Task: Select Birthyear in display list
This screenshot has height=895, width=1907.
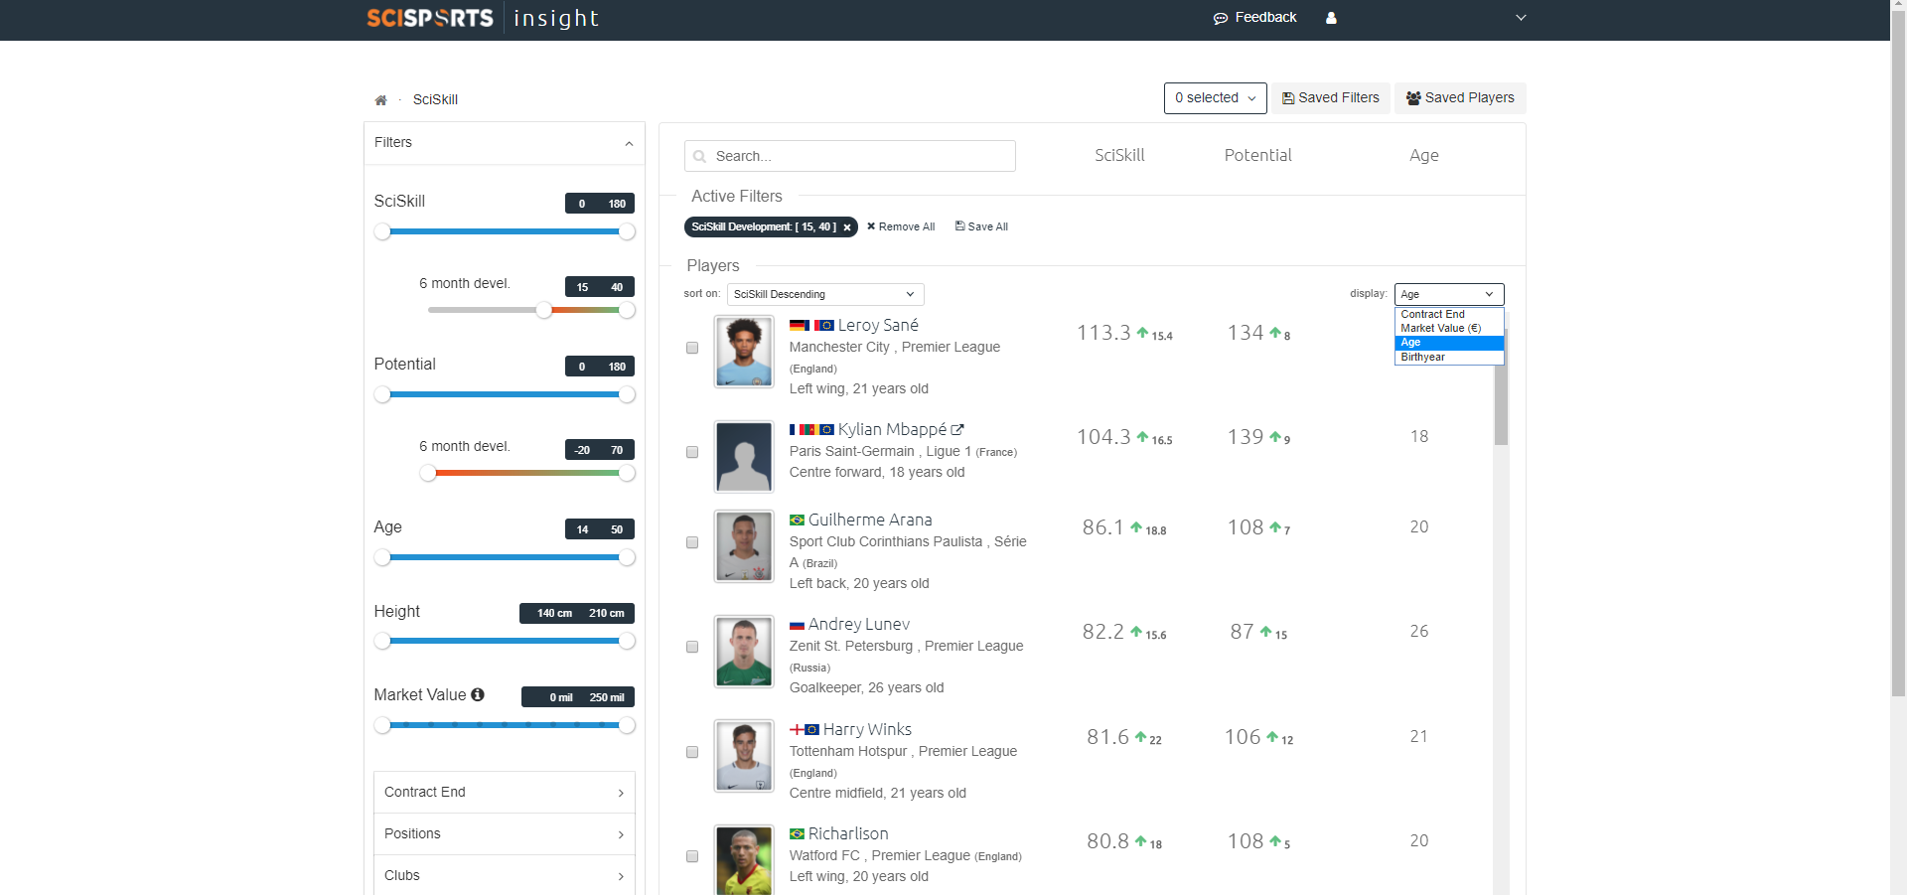Action: (1449, 357)
